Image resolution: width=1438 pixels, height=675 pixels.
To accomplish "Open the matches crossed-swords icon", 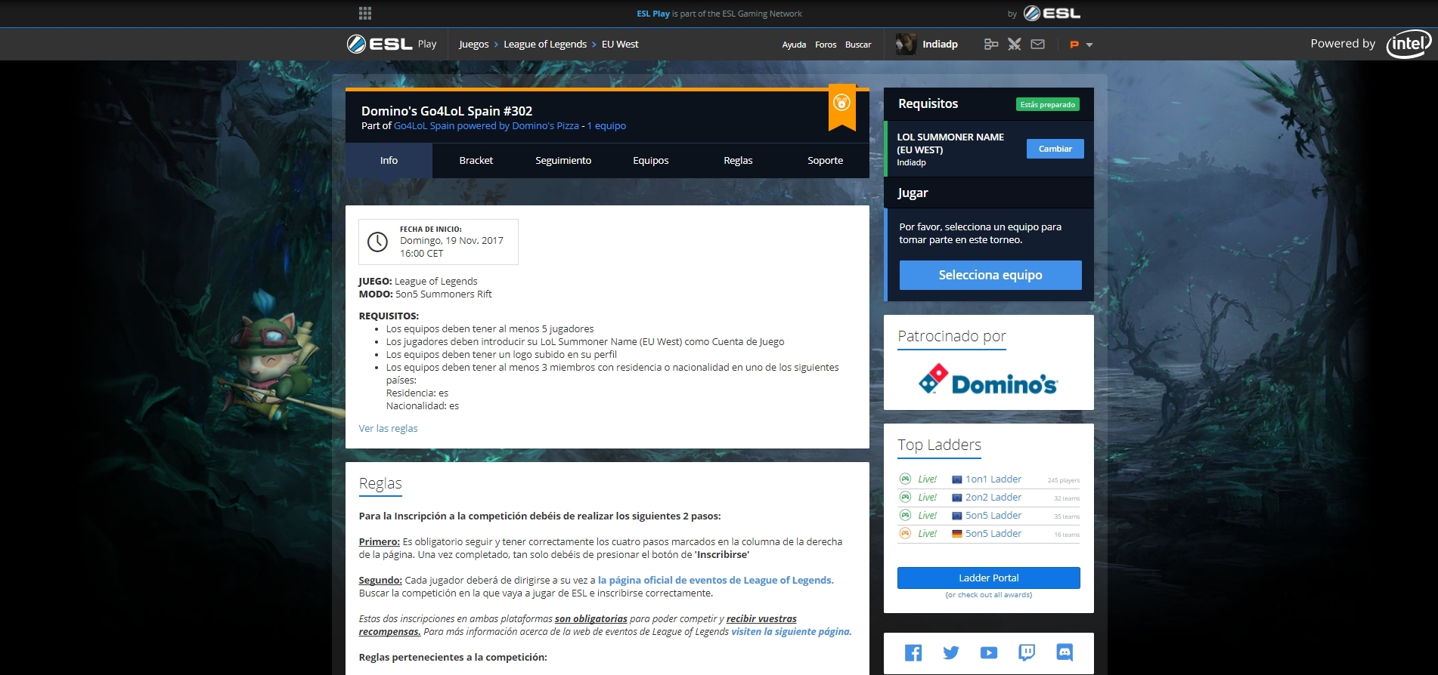I will coord(1014,45).
